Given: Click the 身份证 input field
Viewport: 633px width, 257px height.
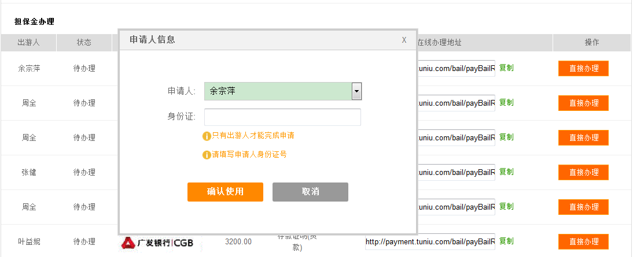Looking at the screenshot, I should (282, 117).
